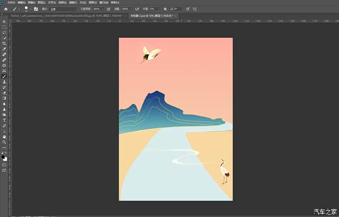Enable airbrush-style build-up effects
Screen dimensions: 339x217
click(x=138, y=9)
